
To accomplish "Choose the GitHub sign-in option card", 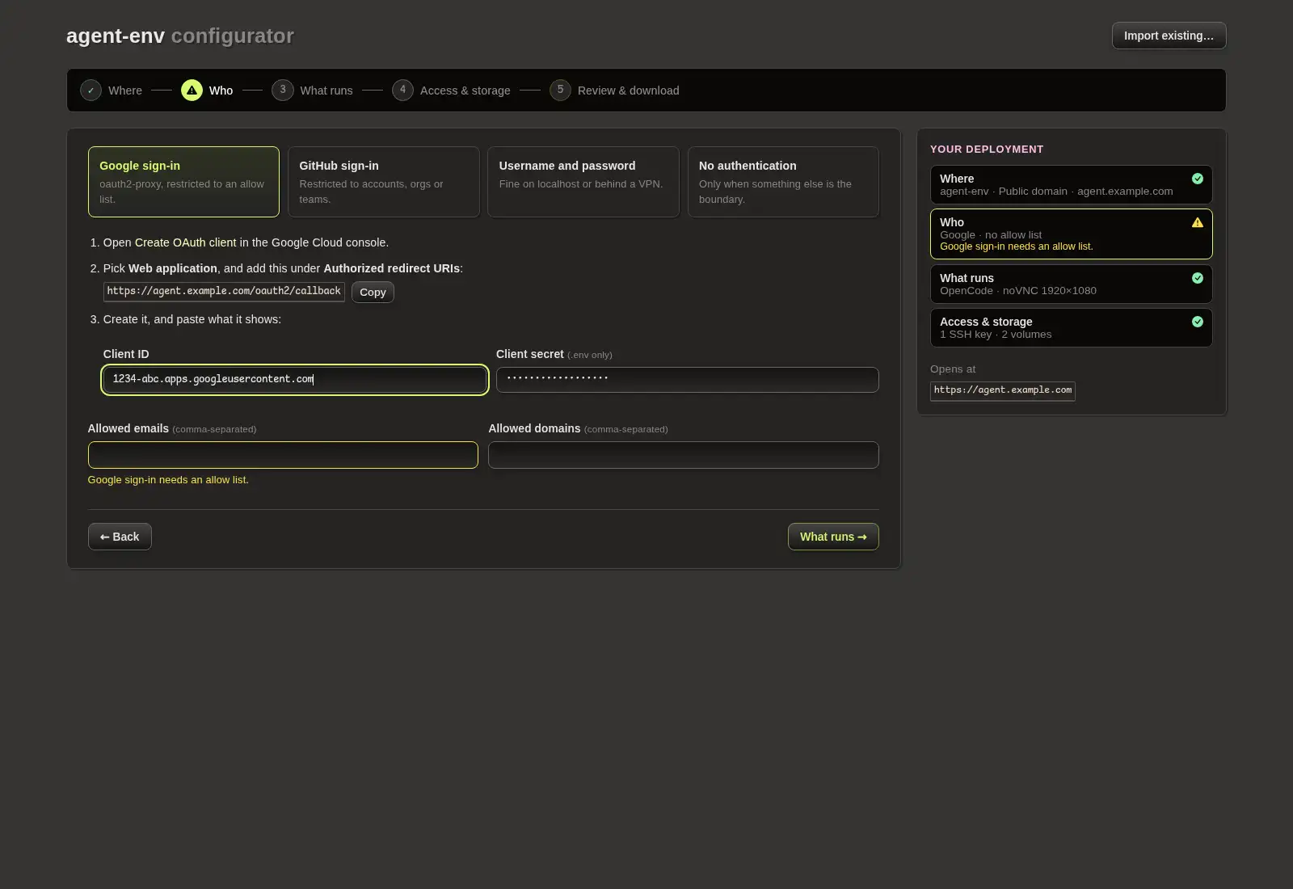I will tap(383, 182).
